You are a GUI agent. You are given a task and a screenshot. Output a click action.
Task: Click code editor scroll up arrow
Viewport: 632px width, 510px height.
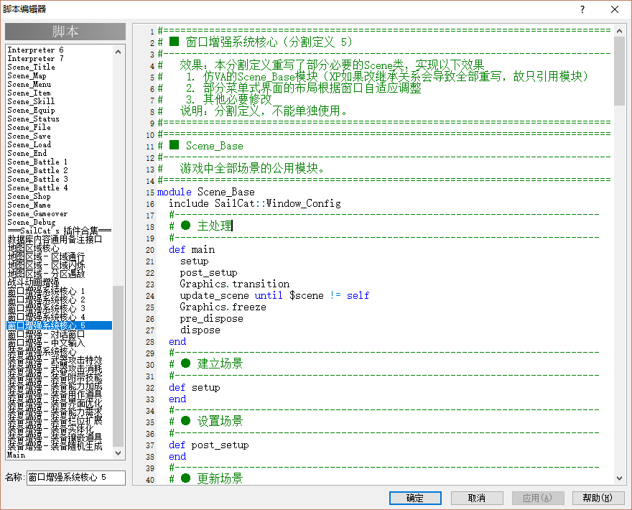click(620, 31)
